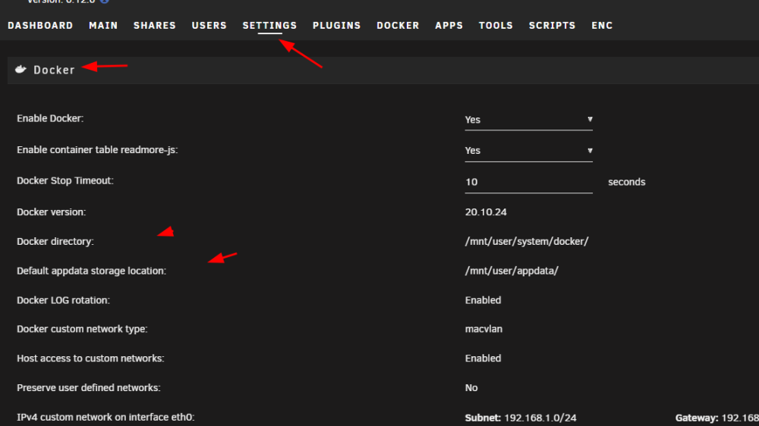Click the seconds unit label

[x=626, y=182]
